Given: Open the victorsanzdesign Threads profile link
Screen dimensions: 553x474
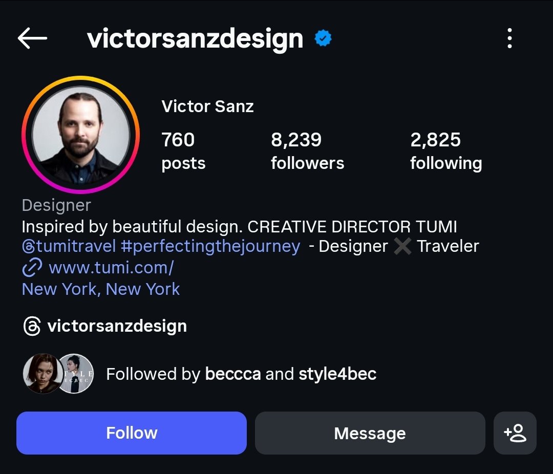Looking at the screenshot, I should (117, 326).
